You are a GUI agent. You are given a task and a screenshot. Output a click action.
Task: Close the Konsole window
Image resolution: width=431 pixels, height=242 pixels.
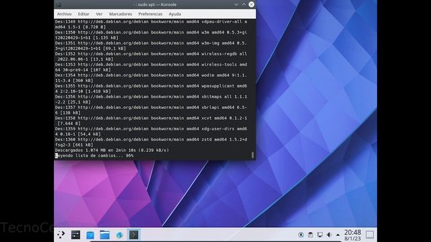(251, 5)
